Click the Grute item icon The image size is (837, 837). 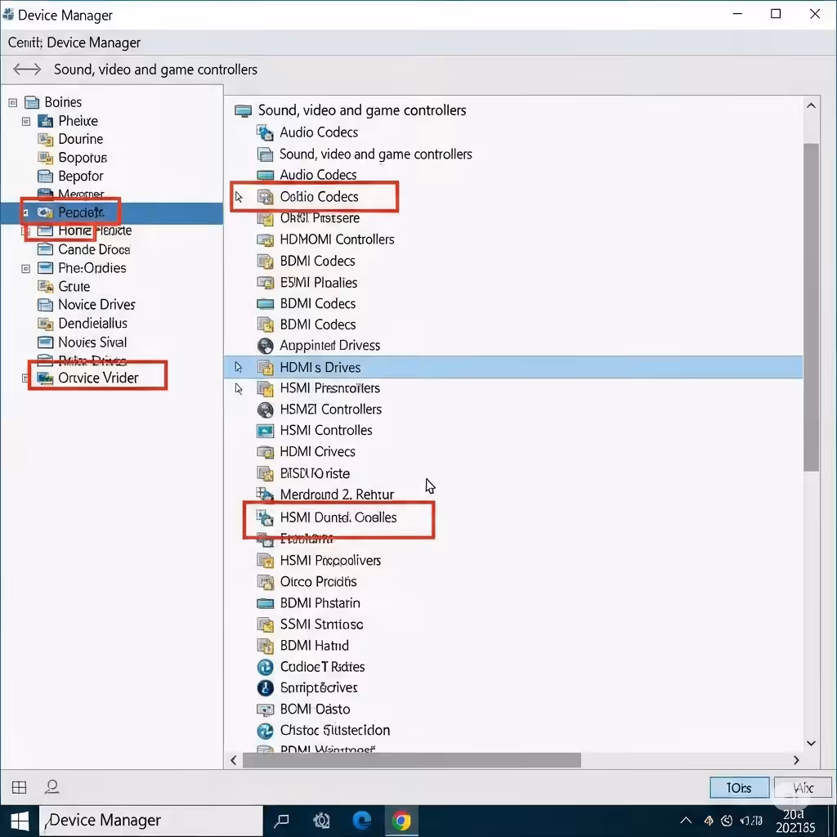(46, 287)
